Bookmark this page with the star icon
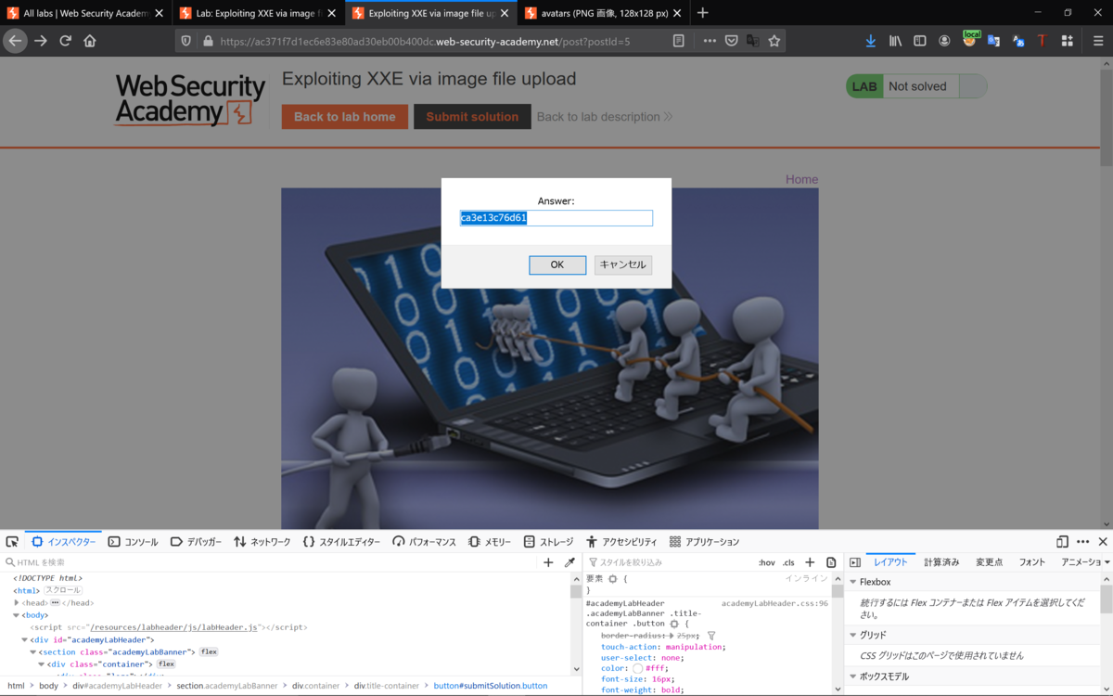This screenshot has width=1113, height=696. [x=774, y=41]
